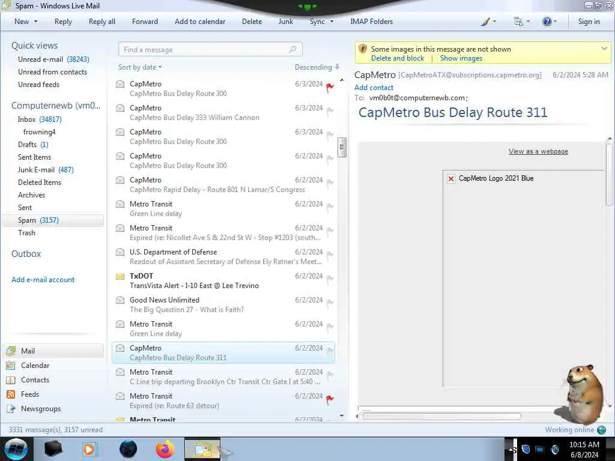
Task: Click the message list scrollbar thumb
Action: tap(342, 147)
